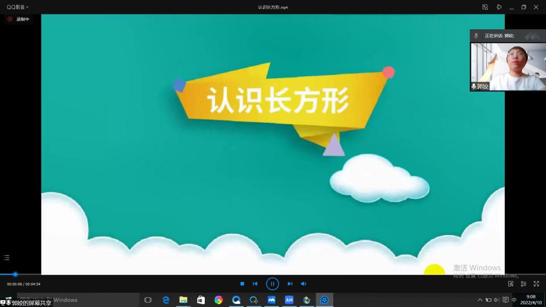Click the 录制中 recording indicator
This screenshot has height=307, width=546.
coord(19,19)
